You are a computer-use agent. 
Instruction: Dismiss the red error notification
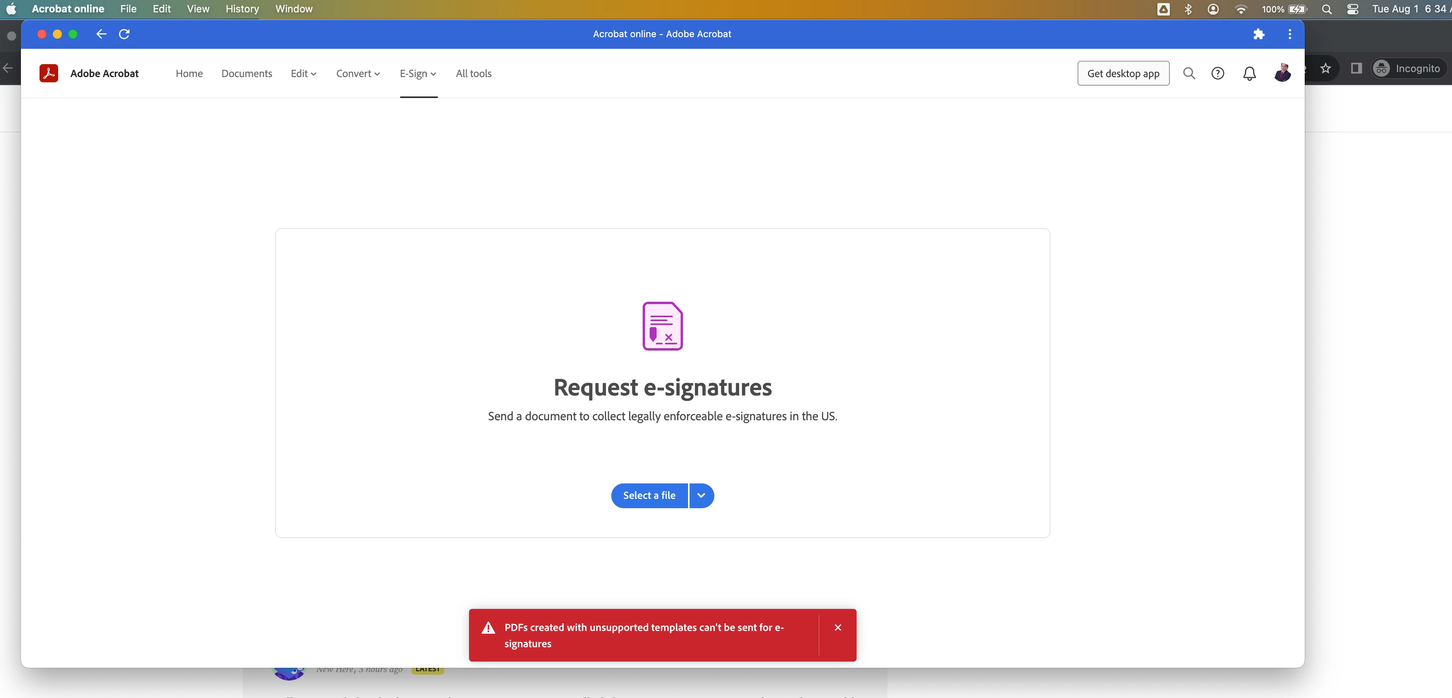838,628
